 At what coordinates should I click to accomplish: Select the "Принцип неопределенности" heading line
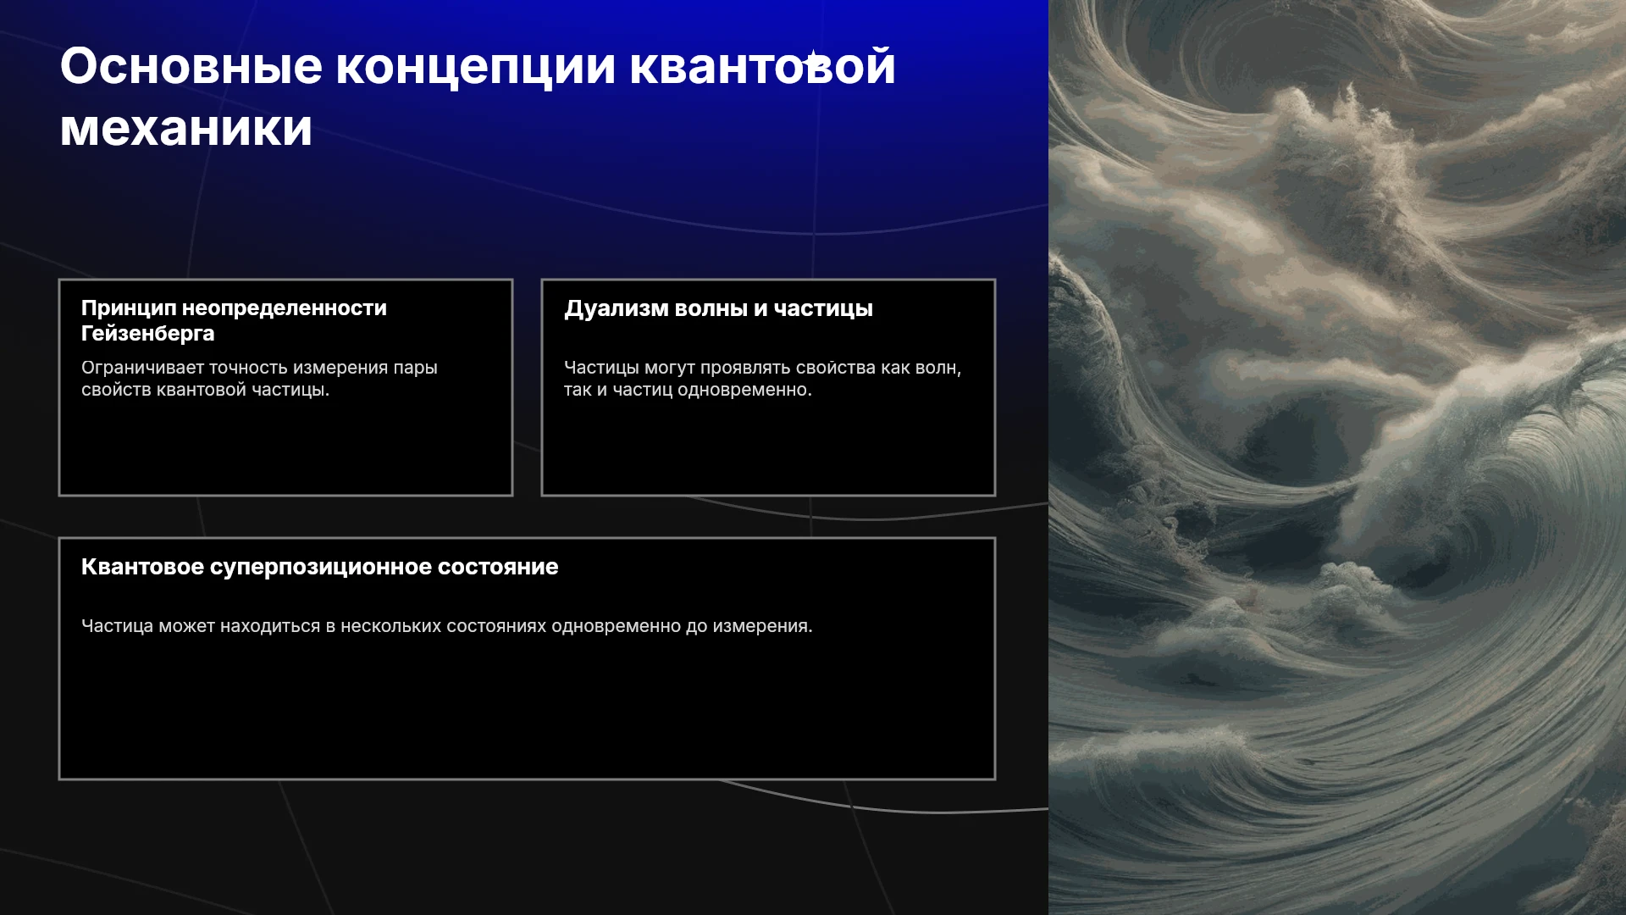(234, 308)
